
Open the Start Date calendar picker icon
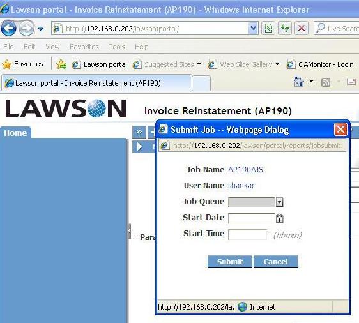[x=279, y=218]
